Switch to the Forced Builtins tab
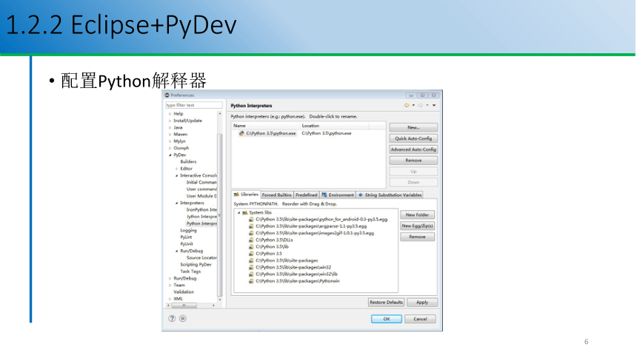The width and height of the screenshot is (637, 358). (x=277, y=195)
